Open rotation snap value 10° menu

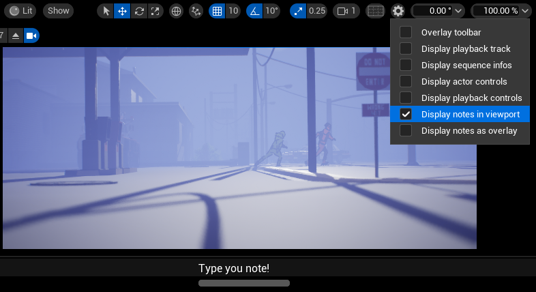coord(272,11)
